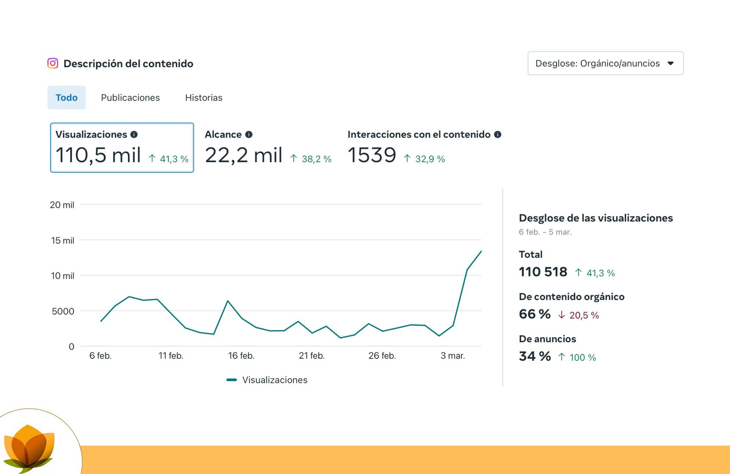
Task: Switch to the Publicaciones tab
Action: (130, 98)
